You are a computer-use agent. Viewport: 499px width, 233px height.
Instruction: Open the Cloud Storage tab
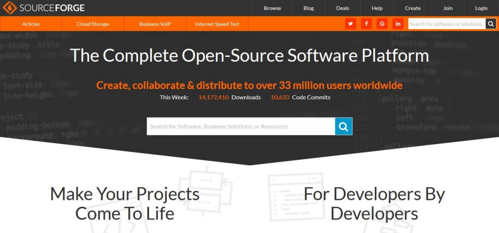93,24
